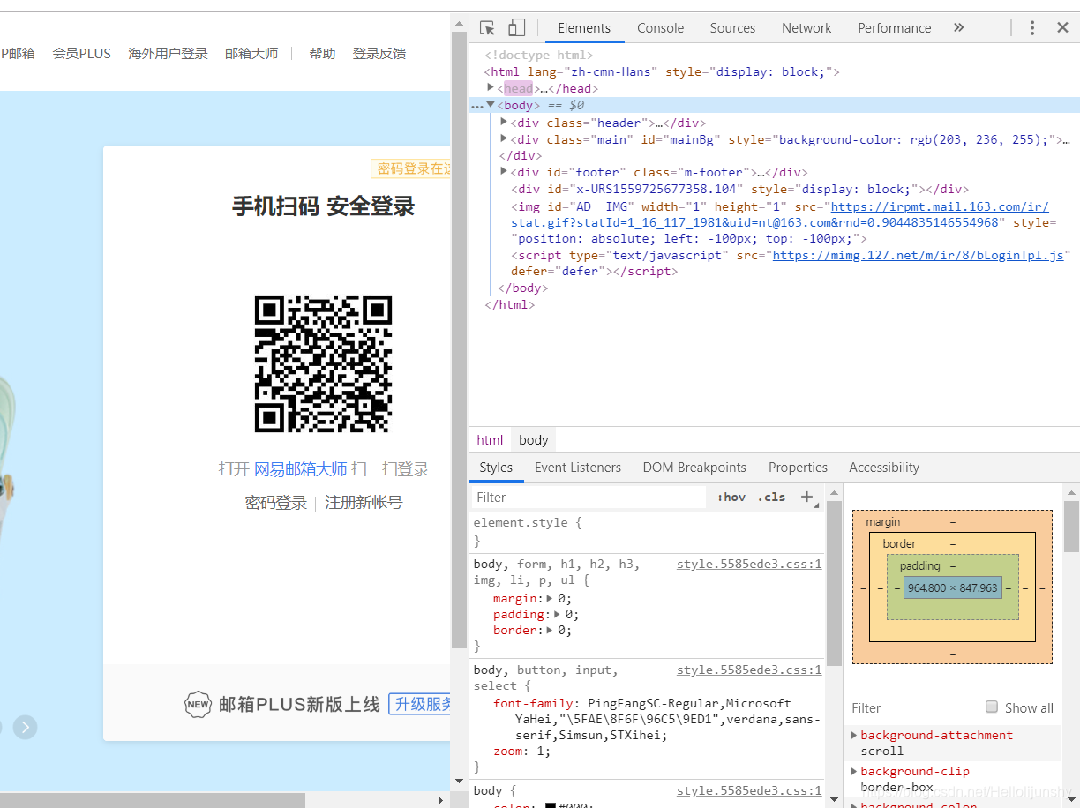
Task: Click the ellipsis before body node
Action: point(476,106)
